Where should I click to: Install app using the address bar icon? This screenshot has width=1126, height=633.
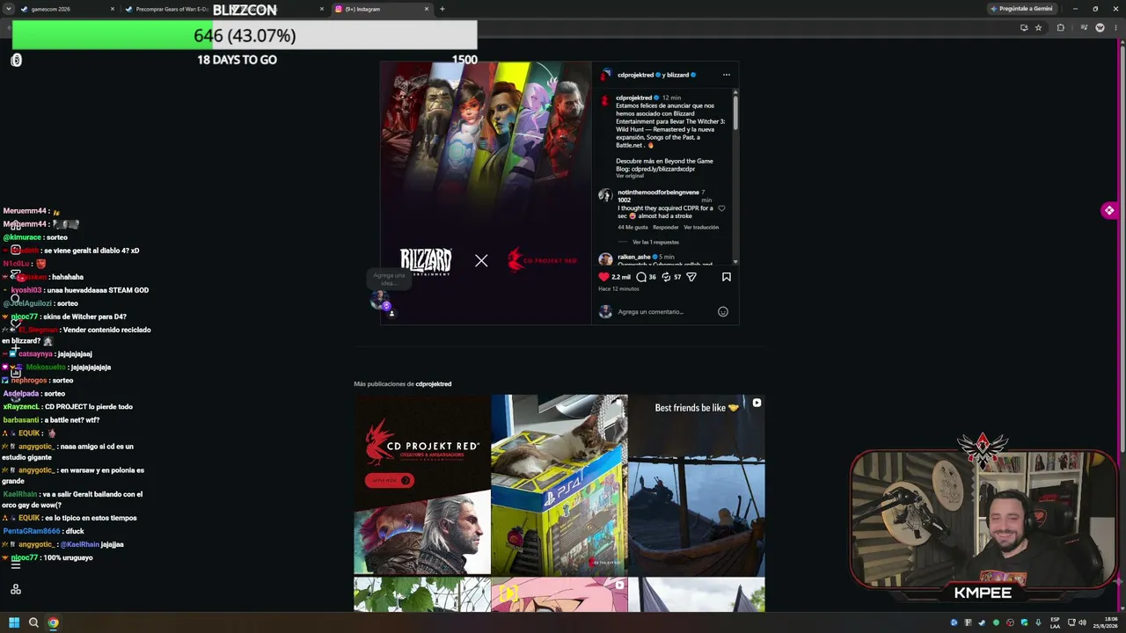(x=1023, y=27)
